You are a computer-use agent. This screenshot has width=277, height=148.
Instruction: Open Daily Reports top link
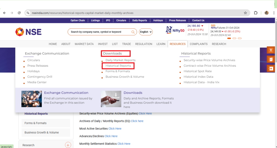(140, 20)
